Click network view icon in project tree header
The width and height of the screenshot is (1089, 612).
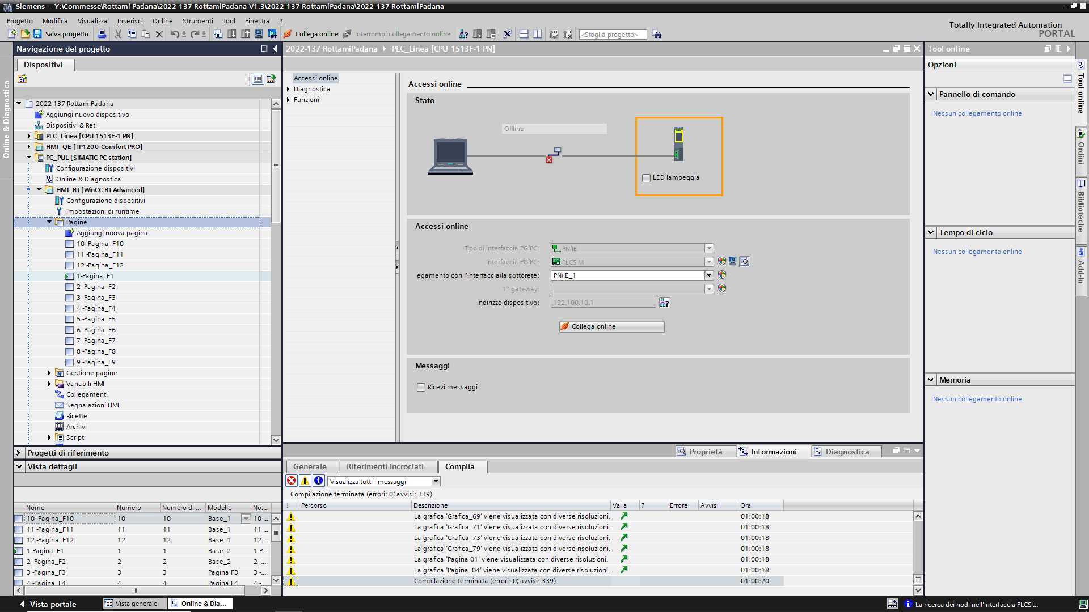(x=272, y=78)
